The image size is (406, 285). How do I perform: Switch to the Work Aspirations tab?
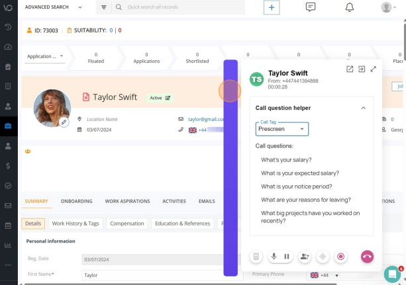pos(127,201)
